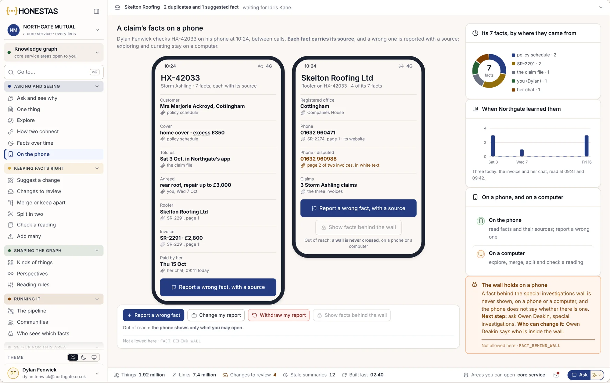The image size is (610, 383).
Task: Go to 'Facts over time'
Action: pyautogui.click(x=54, y=143)
